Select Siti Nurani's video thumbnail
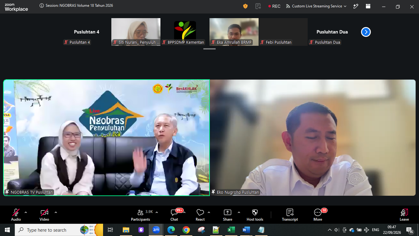The width and height of the screenshot is (419, 236). pyautogui.click(x=136, y=32)
